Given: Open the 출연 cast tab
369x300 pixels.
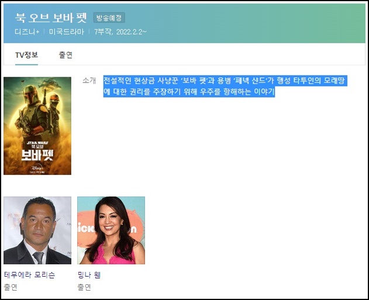Looking at the screenshot, I should tap(65, 55).
